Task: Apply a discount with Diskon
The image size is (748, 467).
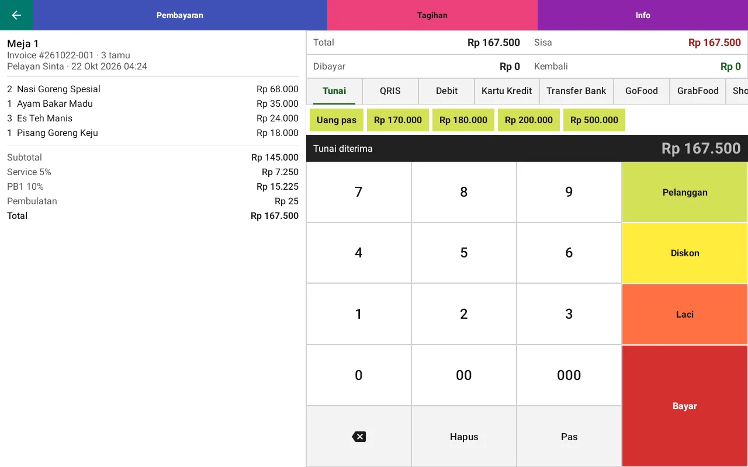Action: click(x=685, y=253)
